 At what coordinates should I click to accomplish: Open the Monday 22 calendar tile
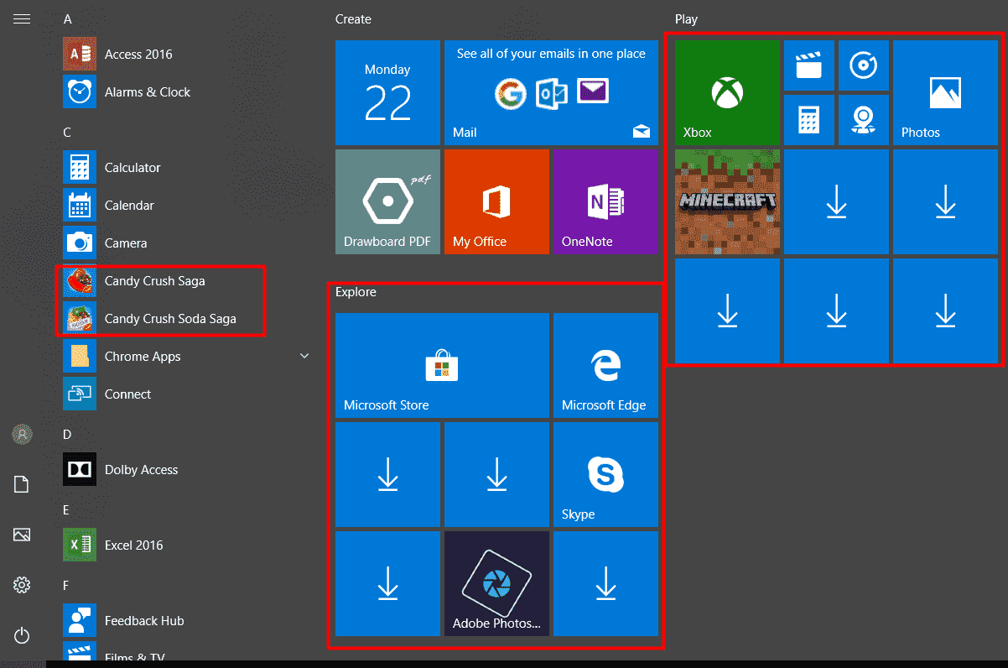[387, 92]
